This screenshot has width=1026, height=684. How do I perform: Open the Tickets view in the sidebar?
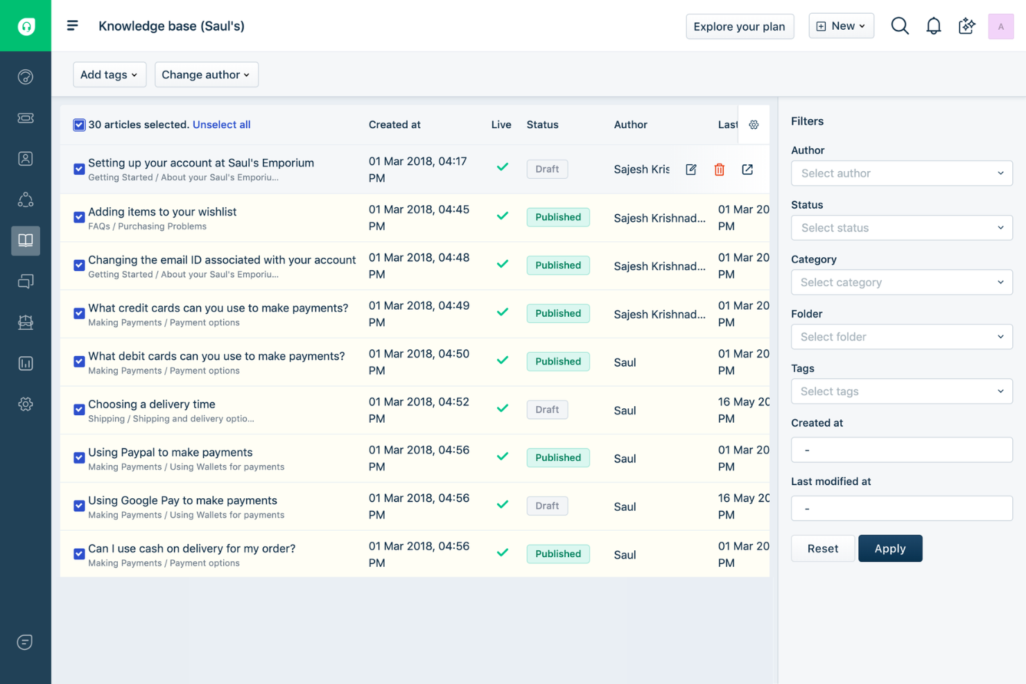25,118
